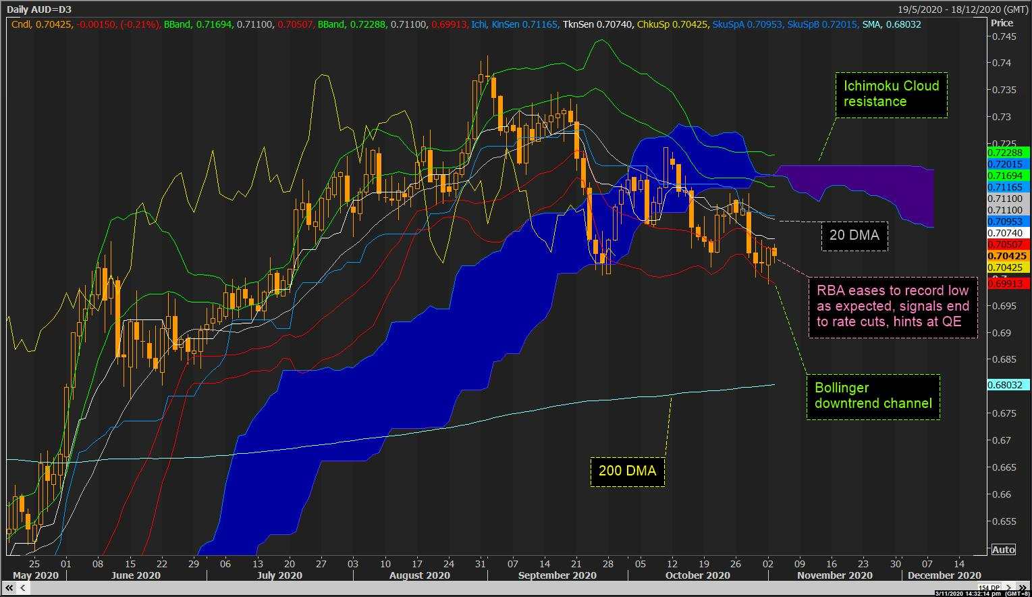The width and height of the screenshot is (1032, 597).
Task: Click the October 2020 time axis label
Action: [x=697, y=575]
